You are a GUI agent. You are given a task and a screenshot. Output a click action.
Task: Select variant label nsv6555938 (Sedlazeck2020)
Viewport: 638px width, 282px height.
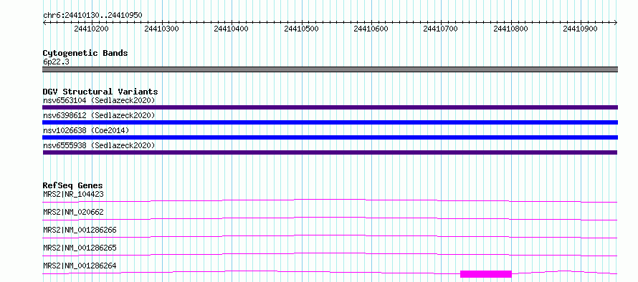pyautogui.click(x=99, y=145)
